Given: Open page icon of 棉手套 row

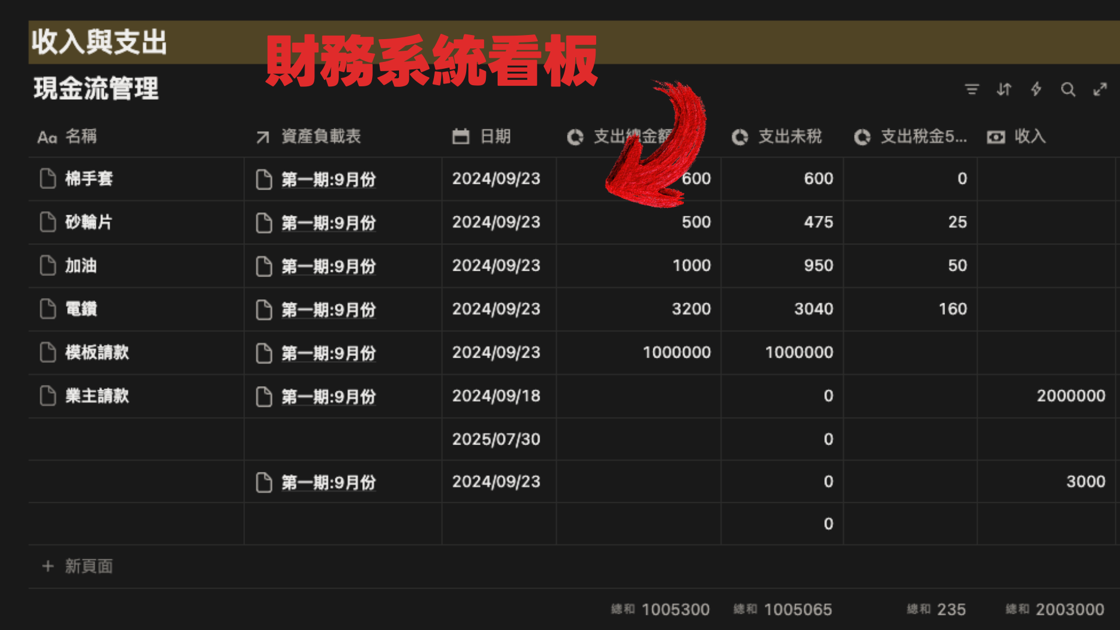Looking at the screenshot, I should click(48, 178).
